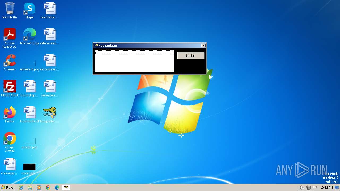Select the Acrobat Reader DC shortcut
The image size is (340, 191).
click(10, 38)
